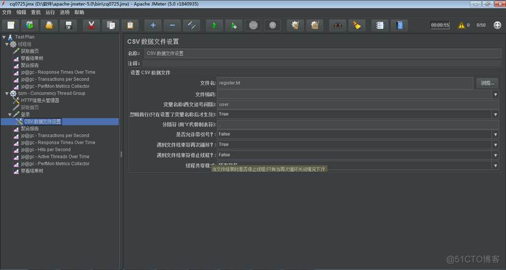Select the HTTP信息头管理器 tree item

[40, 101]
